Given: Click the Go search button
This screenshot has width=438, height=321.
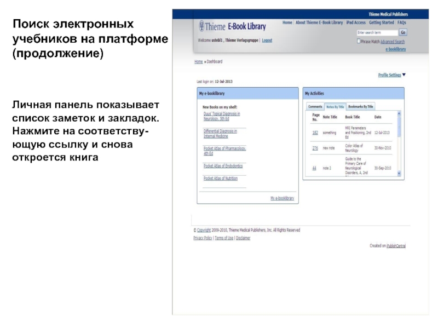Looking at the screenshot, I should [403, 32].
